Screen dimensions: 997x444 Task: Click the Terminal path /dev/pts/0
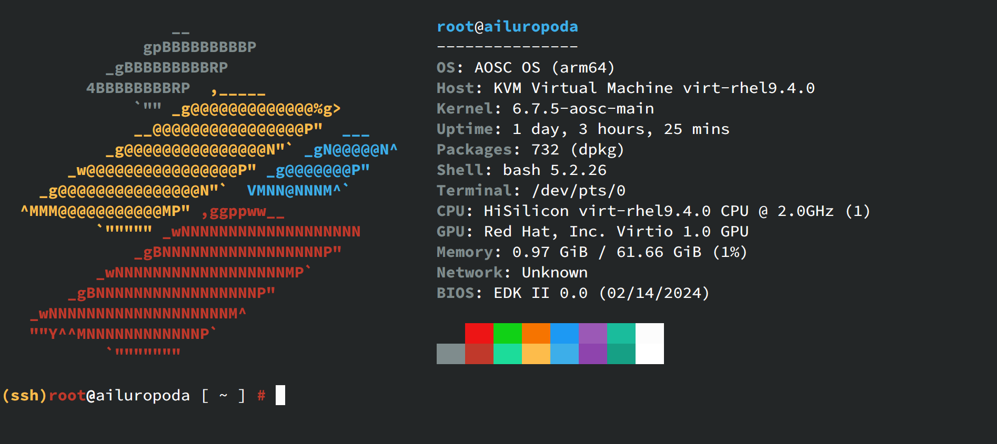578,191
